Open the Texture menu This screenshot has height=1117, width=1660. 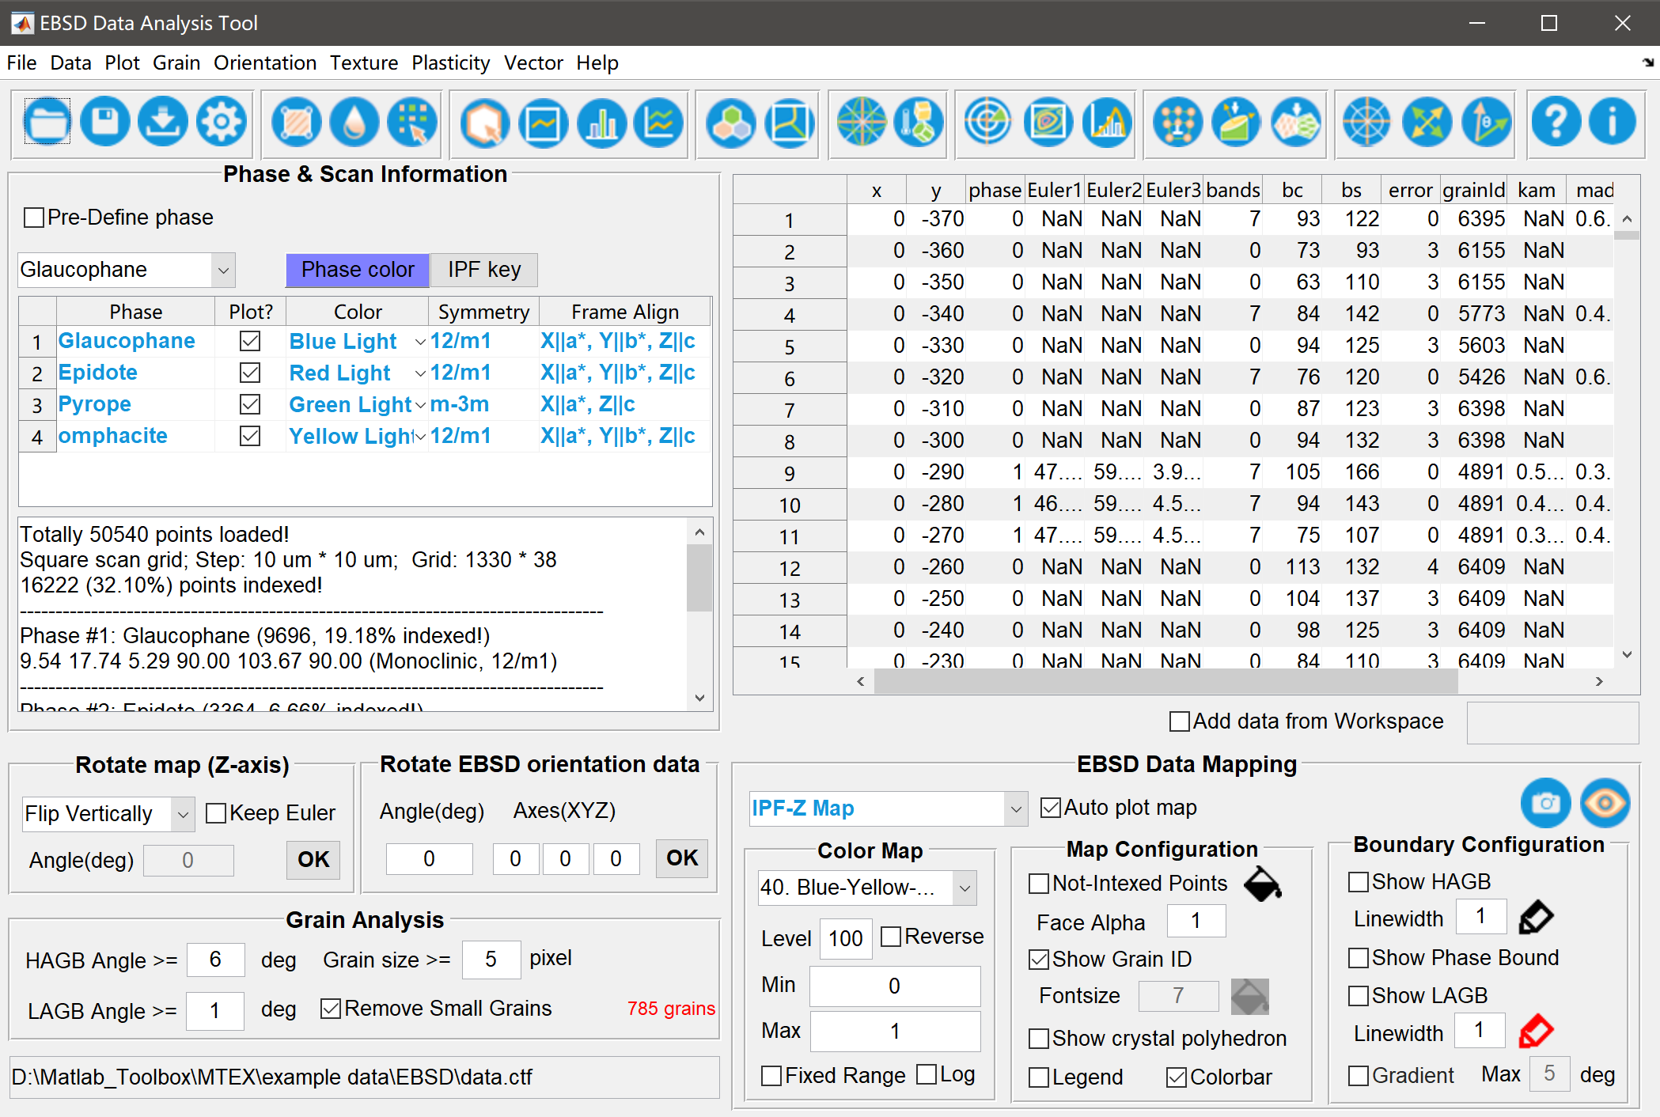point(364,63)
